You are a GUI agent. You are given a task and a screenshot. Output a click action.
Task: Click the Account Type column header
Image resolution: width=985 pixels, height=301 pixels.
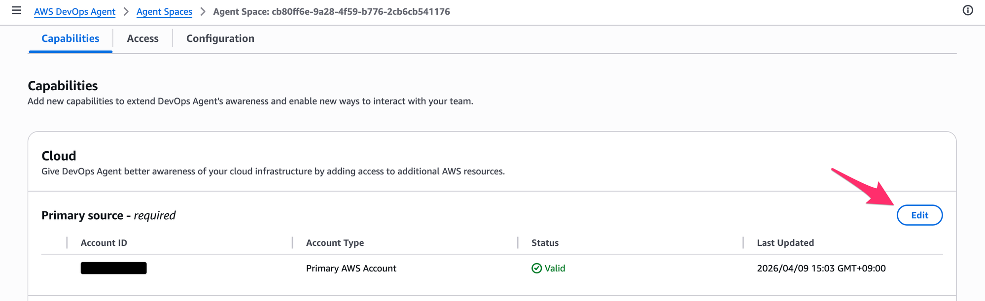click(335, 243)
